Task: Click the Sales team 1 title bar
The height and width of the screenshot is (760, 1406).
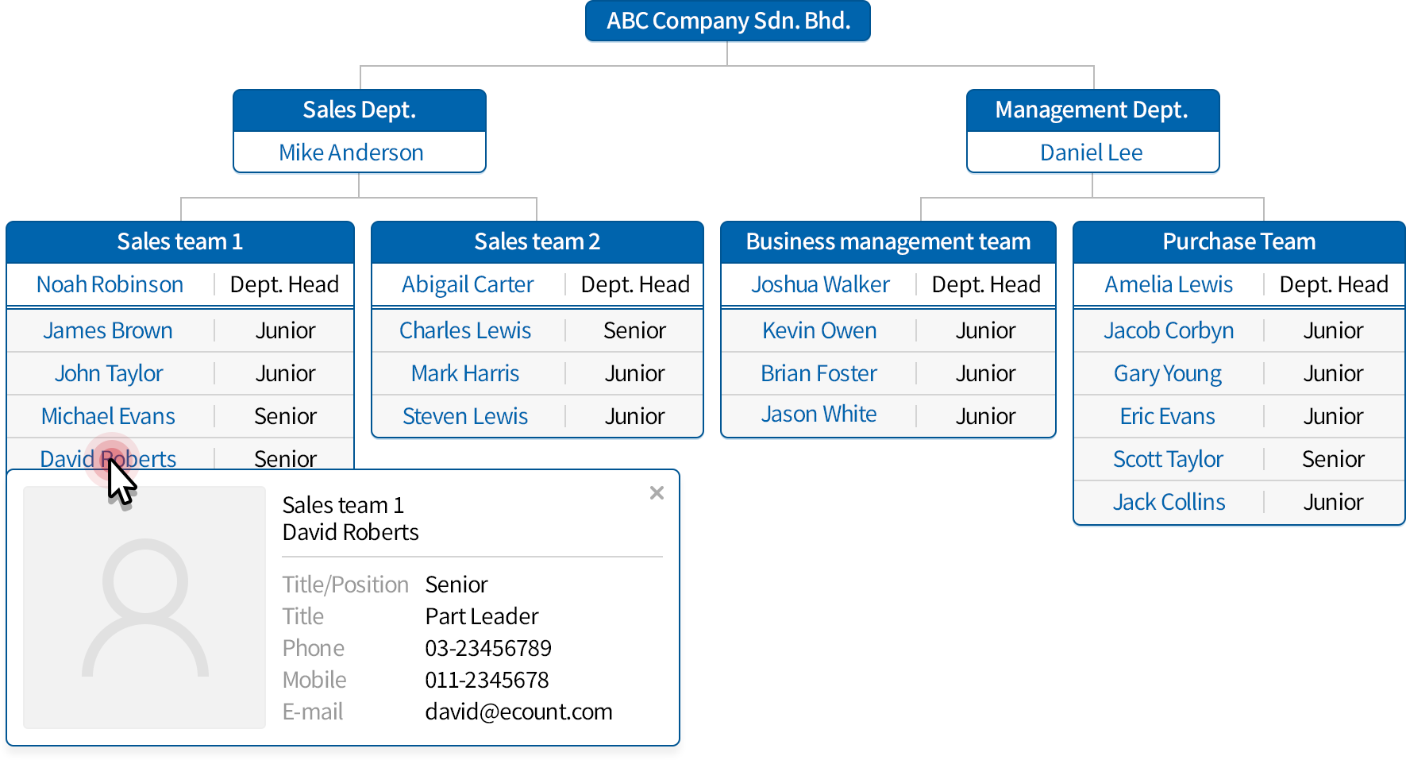Action: pos(179,241)
